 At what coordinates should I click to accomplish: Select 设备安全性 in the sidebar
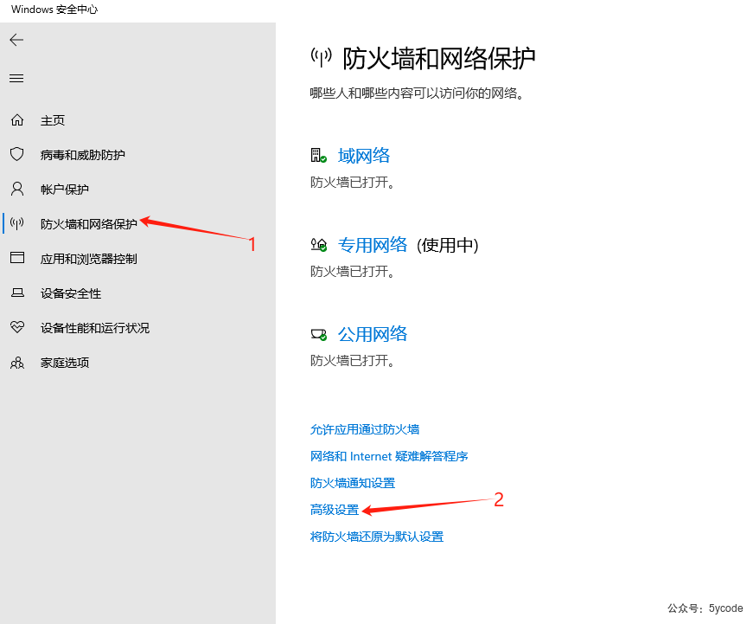(x=71, y=293)
